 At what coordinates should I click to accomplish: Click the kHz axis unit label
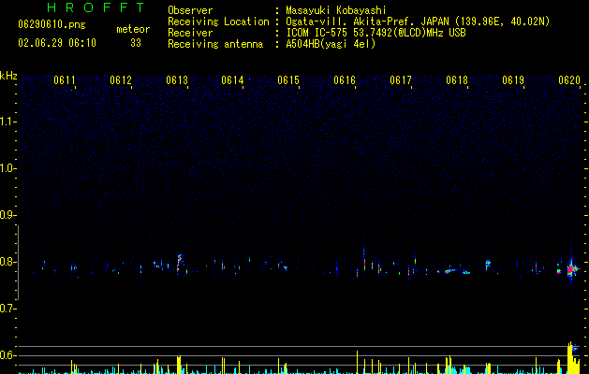point(8,76)
